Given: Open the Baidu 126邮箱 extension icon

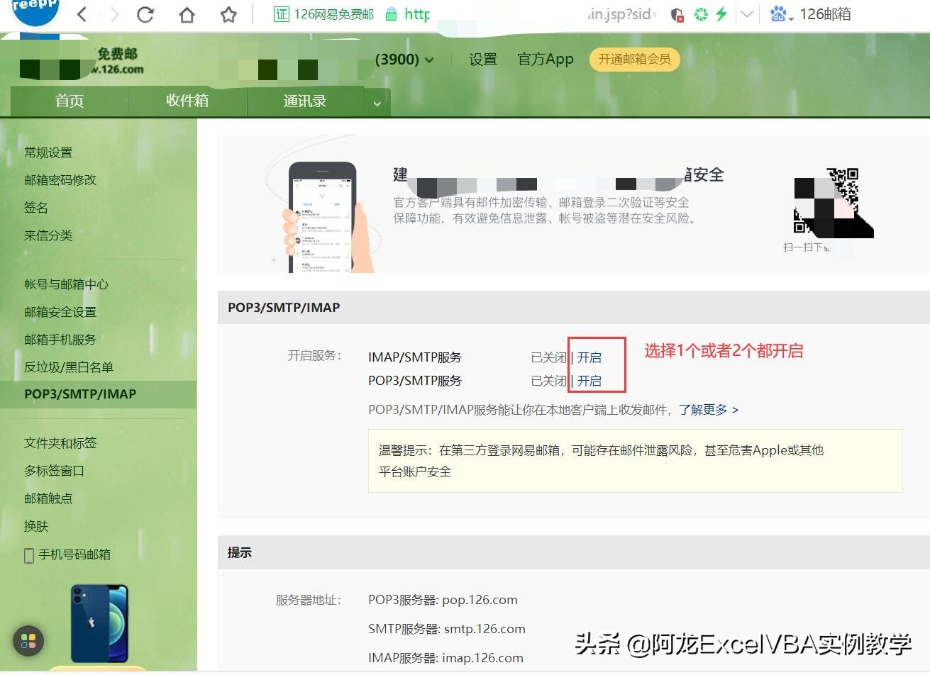Looking at the screenshot, I should [x=777, y=13].
